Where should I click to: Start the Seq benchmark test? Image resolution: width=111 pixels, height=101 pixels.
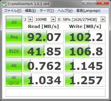[x=14, y=37]
